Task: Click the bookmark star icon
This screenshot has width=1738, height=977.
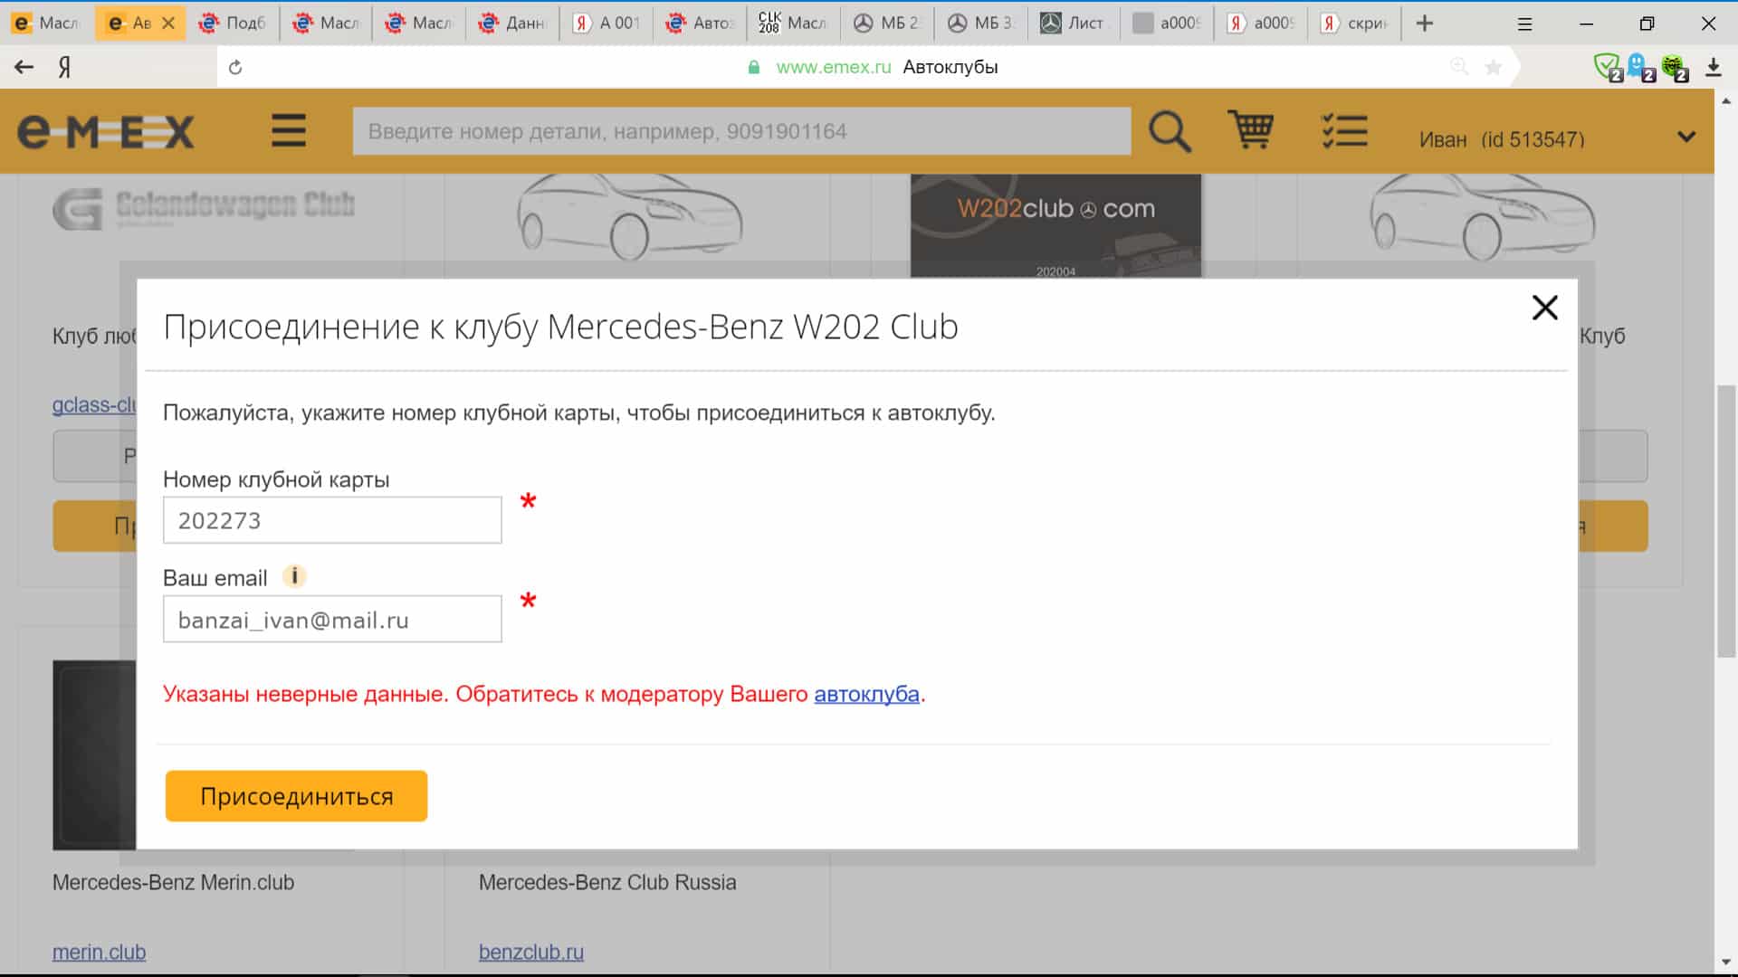Action: (x=1494, y=67)
